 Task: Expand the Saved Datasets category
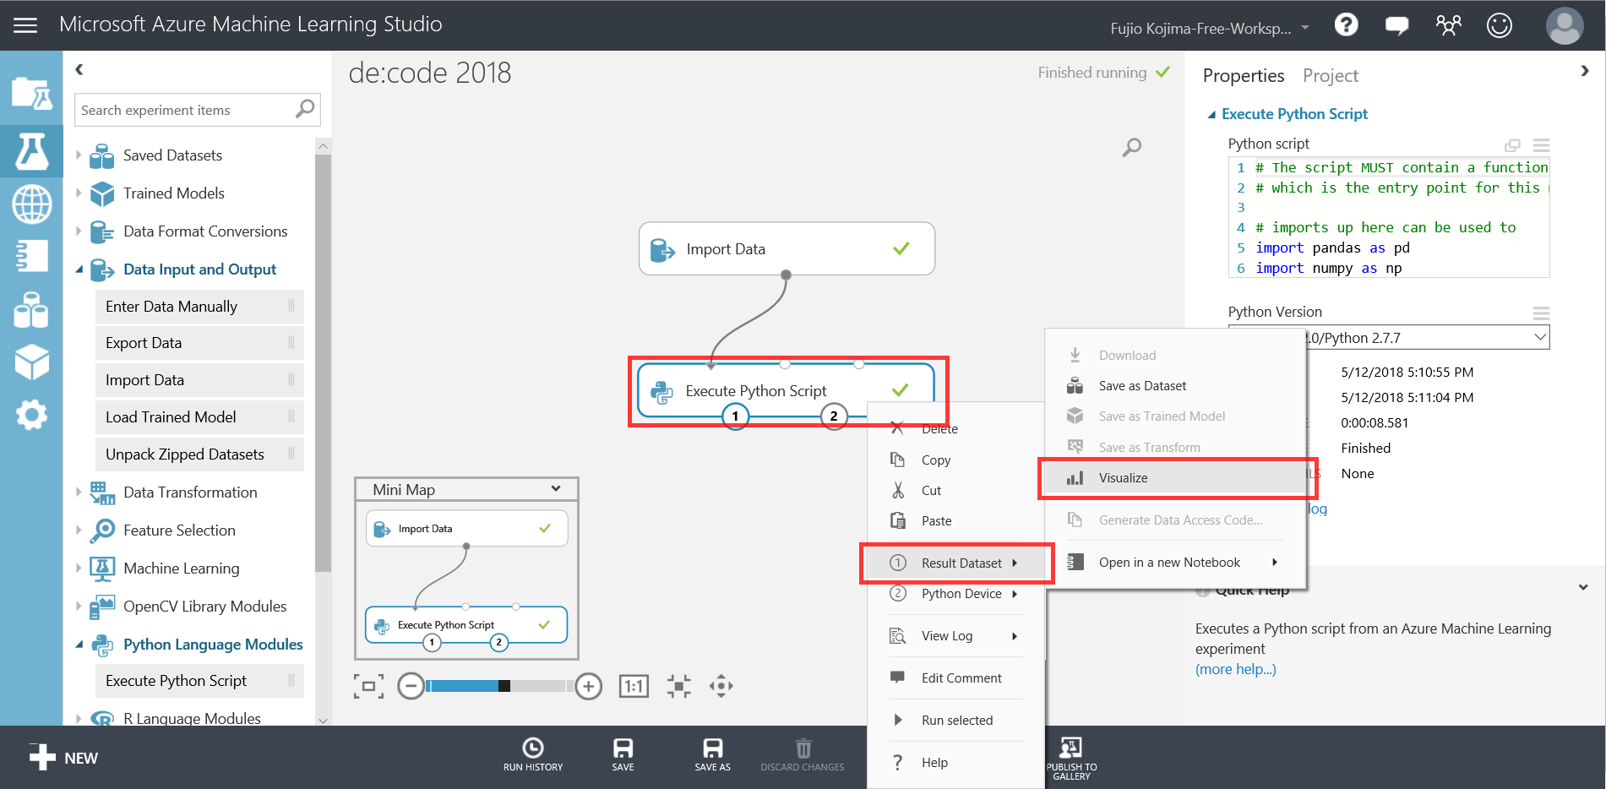(79, 155)
